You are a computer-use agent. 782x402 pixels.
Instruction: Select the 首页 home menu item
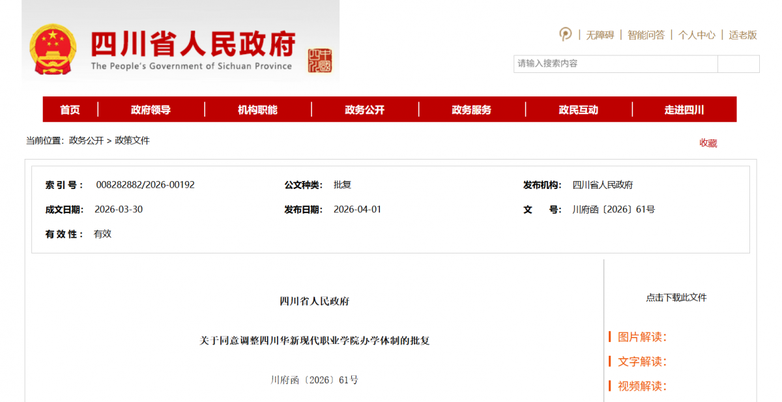coord(70,109)
